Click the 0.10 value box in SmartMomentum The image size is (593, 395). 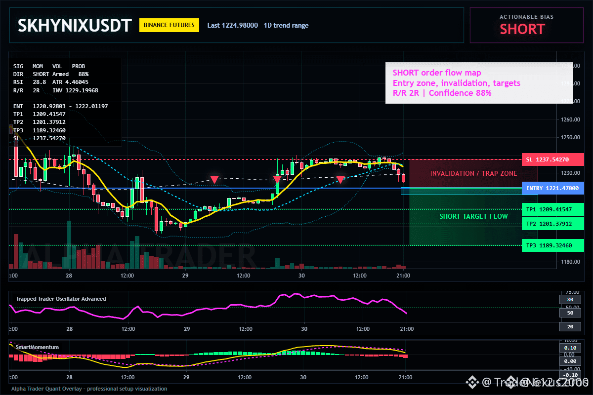click(x=570, y=348)
